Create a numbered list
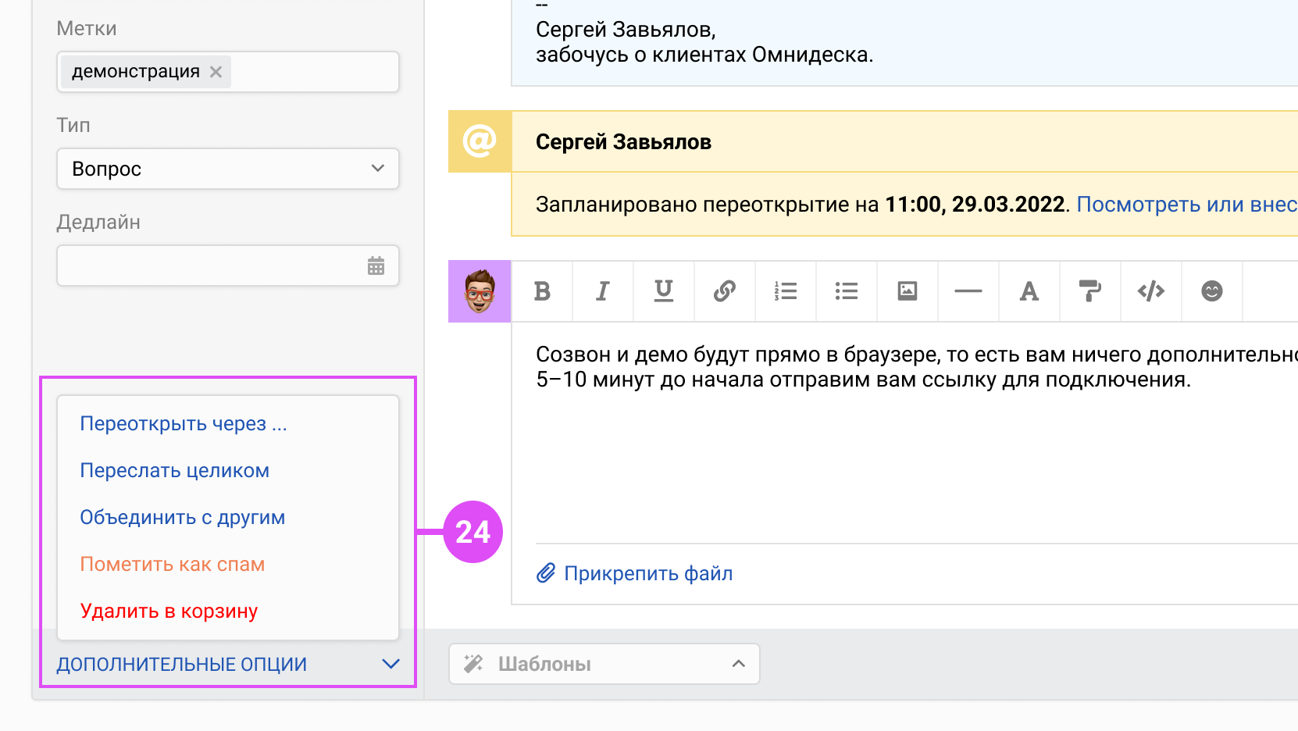The height and width of the screenshot is (731, 1298). pos(785,291)
